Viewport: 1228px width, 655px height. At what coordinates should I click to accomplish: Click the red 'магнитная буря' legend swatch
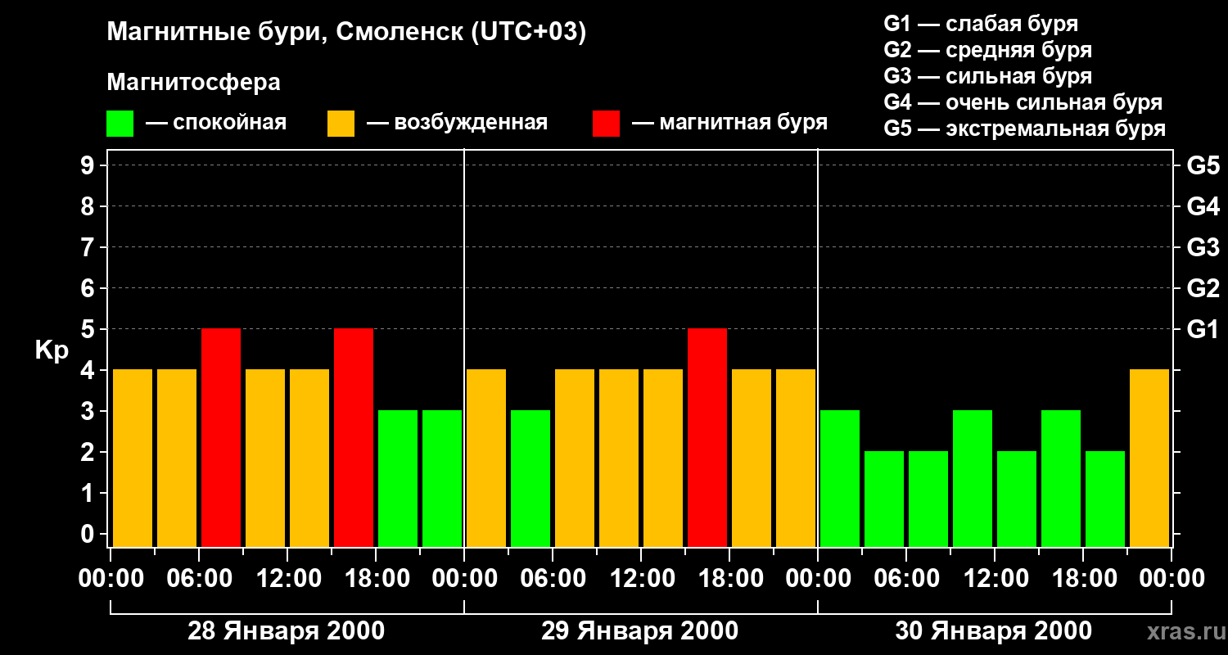(x=606, y=124)
